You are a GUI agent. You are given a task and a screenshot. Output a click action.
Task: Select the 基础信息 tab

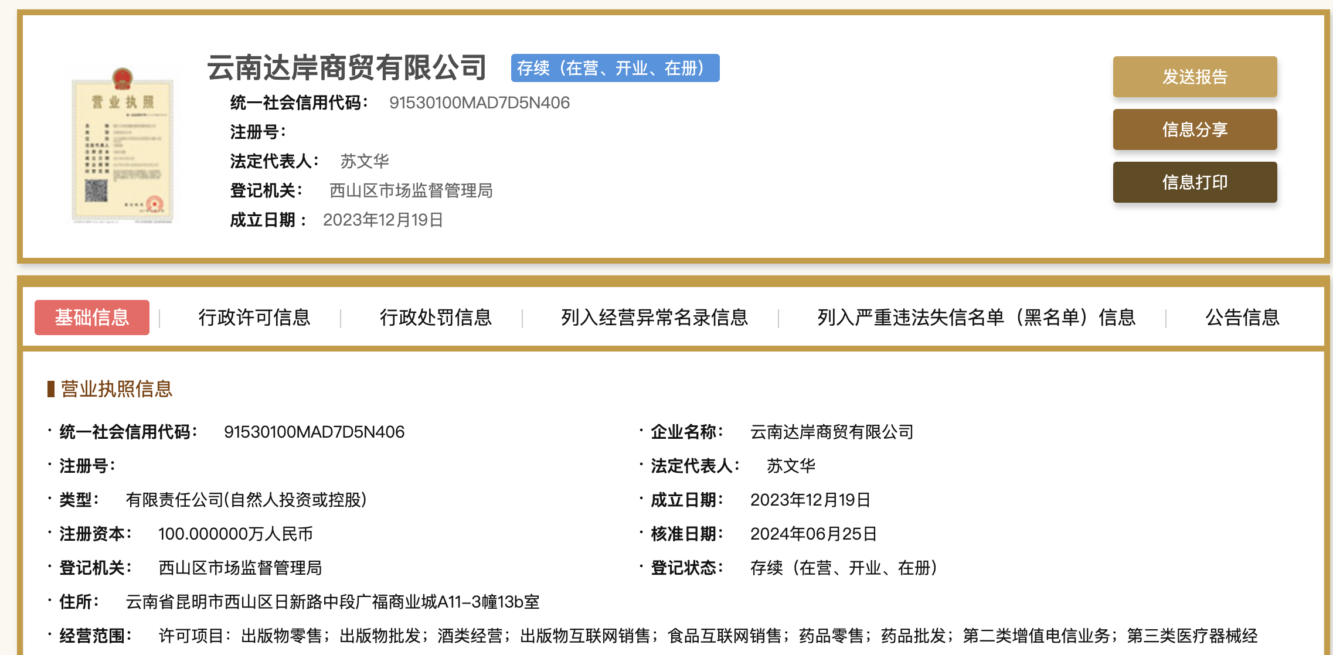pos(92,318)
